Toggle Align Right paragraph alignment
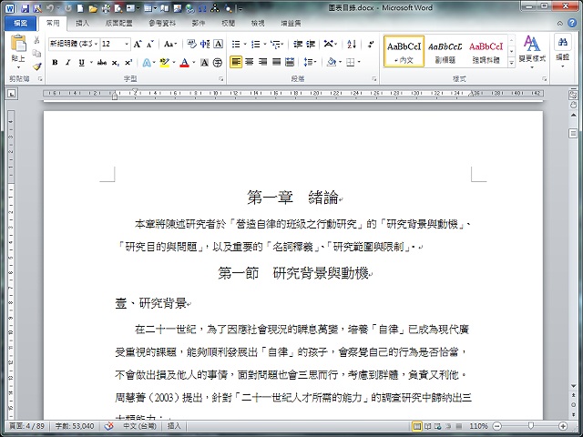This screenshot has height=437, width=583. pos(263,62)
